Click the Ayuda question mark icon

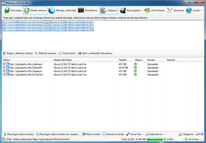(189, 10)
